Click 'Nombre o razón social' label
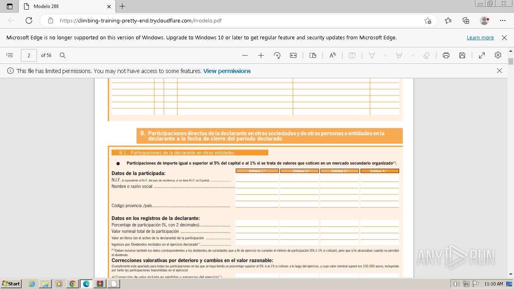Viewport: 514px width, 289px height. [x=132, y=186]
